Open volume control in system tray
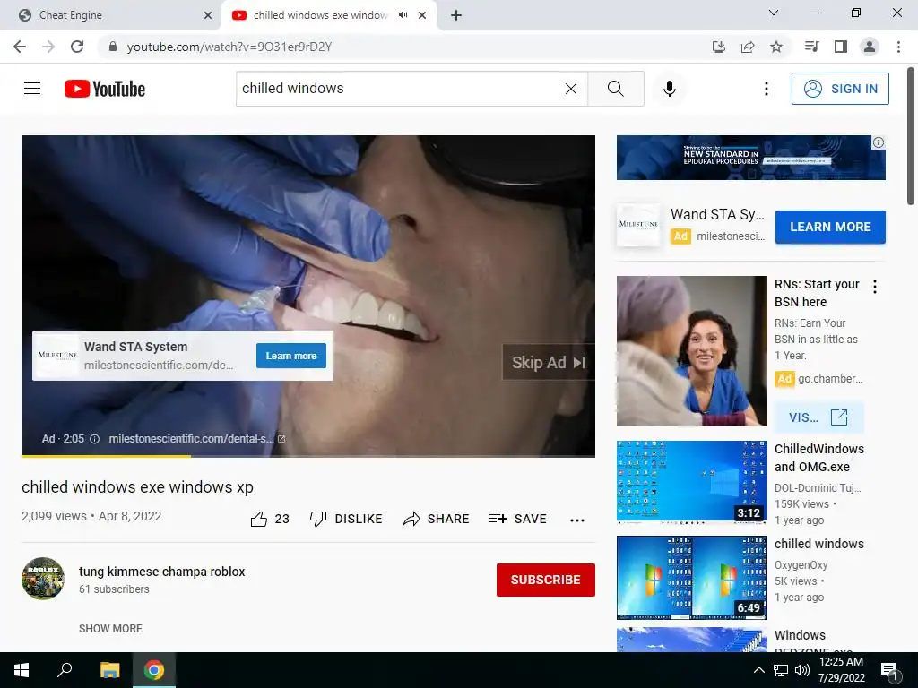This screenshot has width=918, height=688. tap(802, 670)
